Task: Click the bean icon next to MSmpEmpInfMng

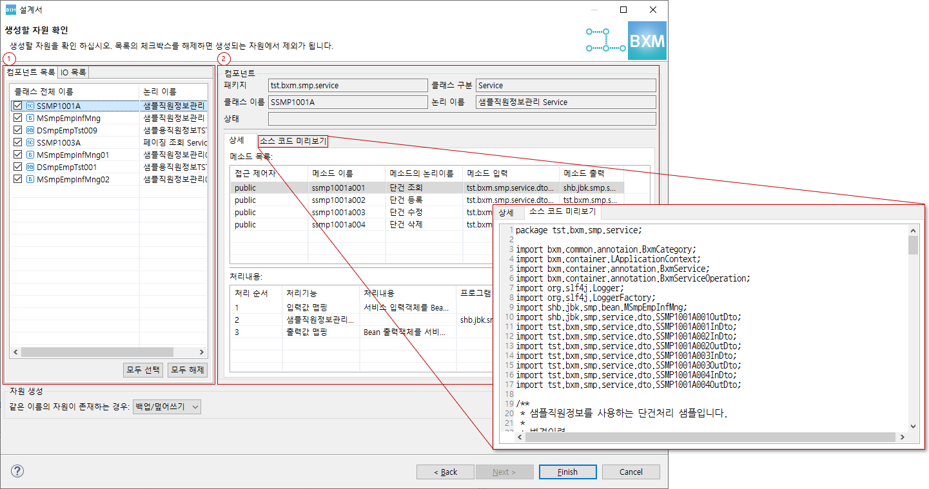Action: 30,118
